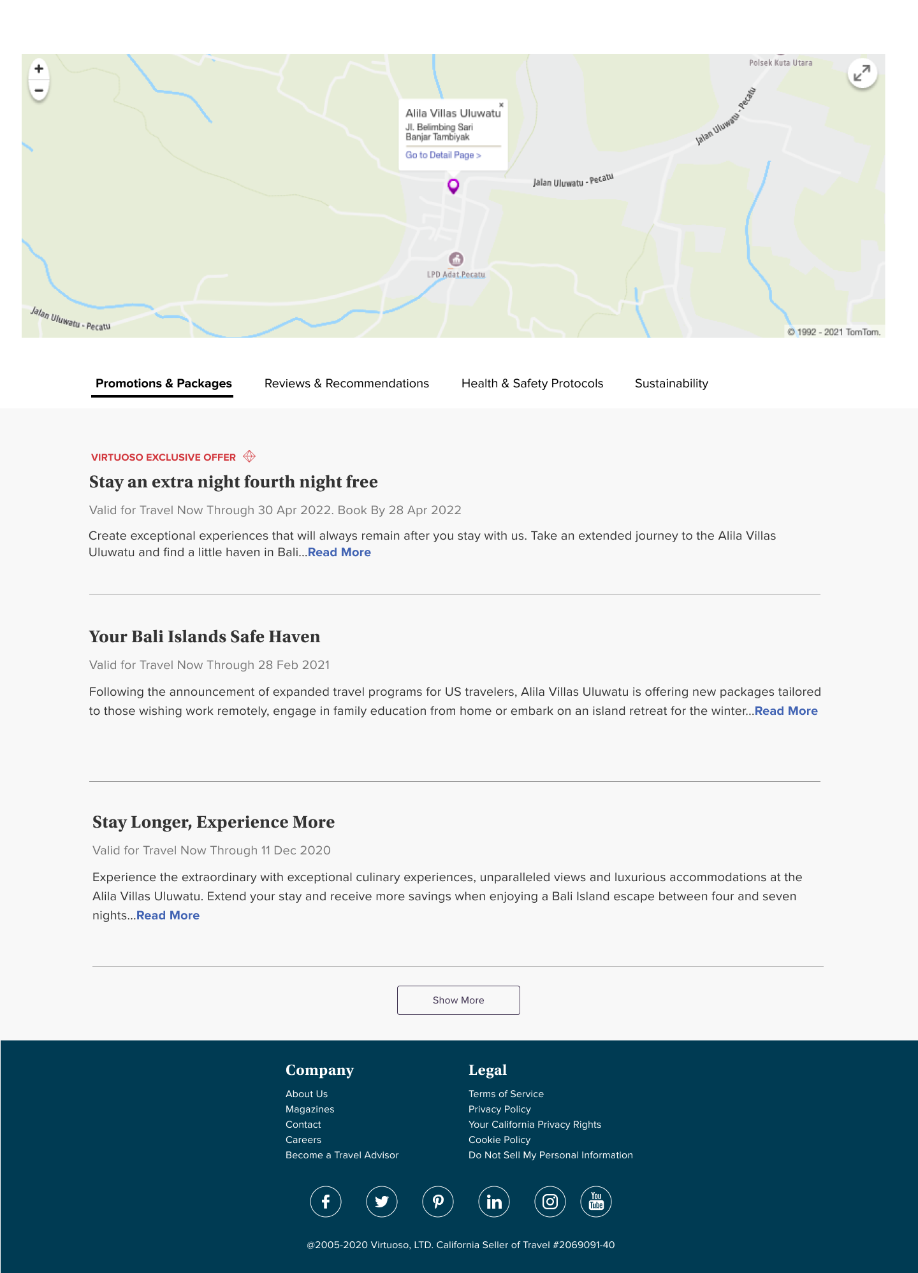Click the Virtuoso exclusive offer diamond icon
918x1273 pixels.
[x=249, y=456]
